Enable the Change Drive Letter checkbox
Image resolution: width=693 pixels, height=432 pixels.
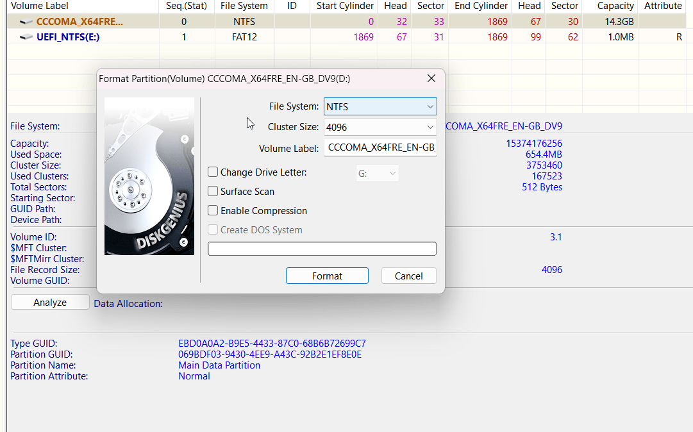click(x=213, y=172)
